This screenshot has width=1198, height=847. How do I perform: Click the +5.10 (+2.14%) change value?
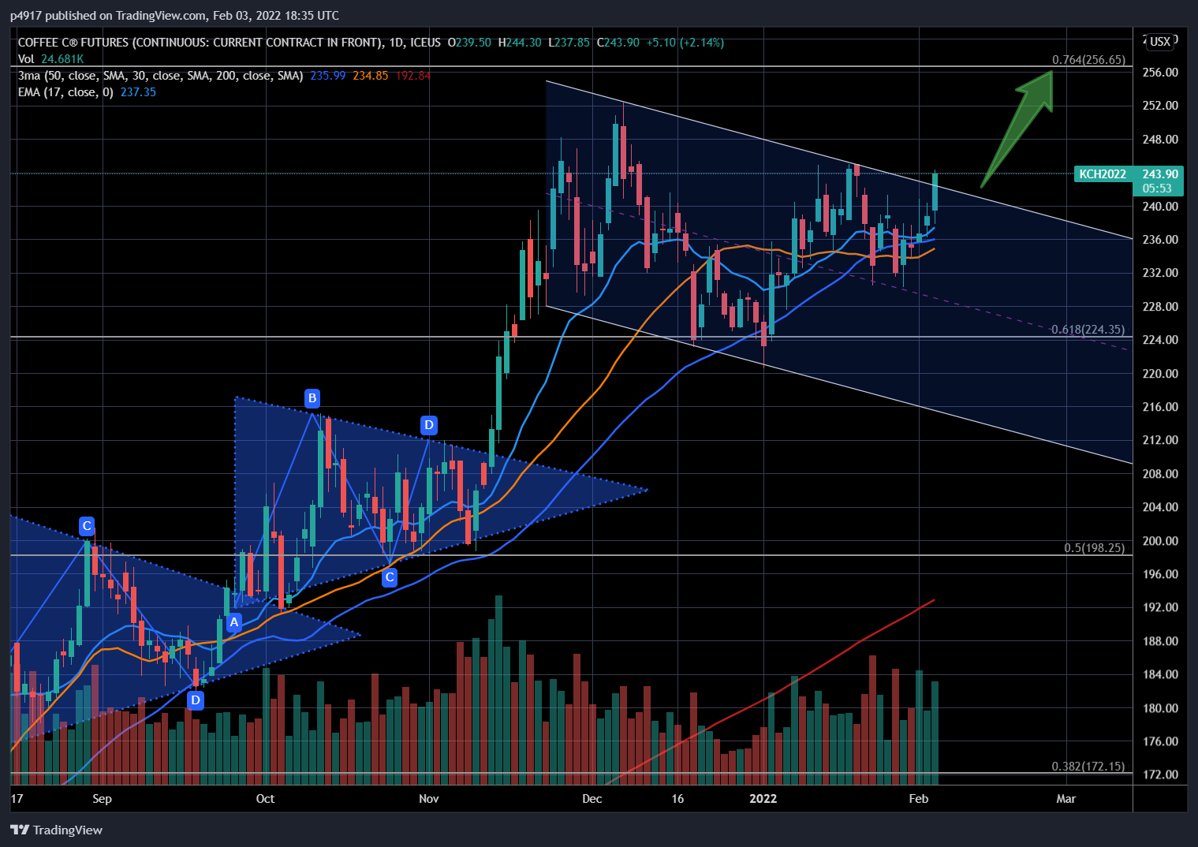[x=685, y=43]
